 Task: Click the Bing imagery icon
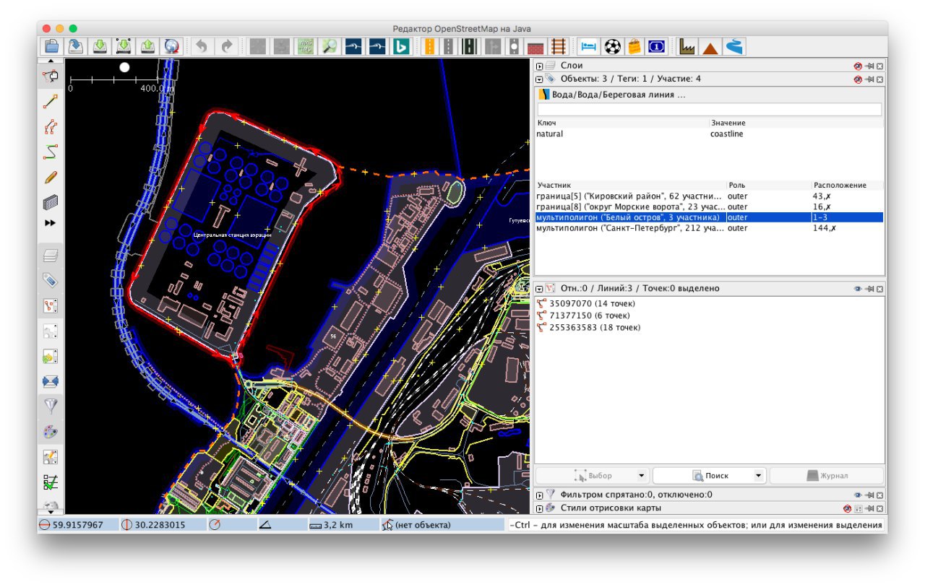coord(402,46)
